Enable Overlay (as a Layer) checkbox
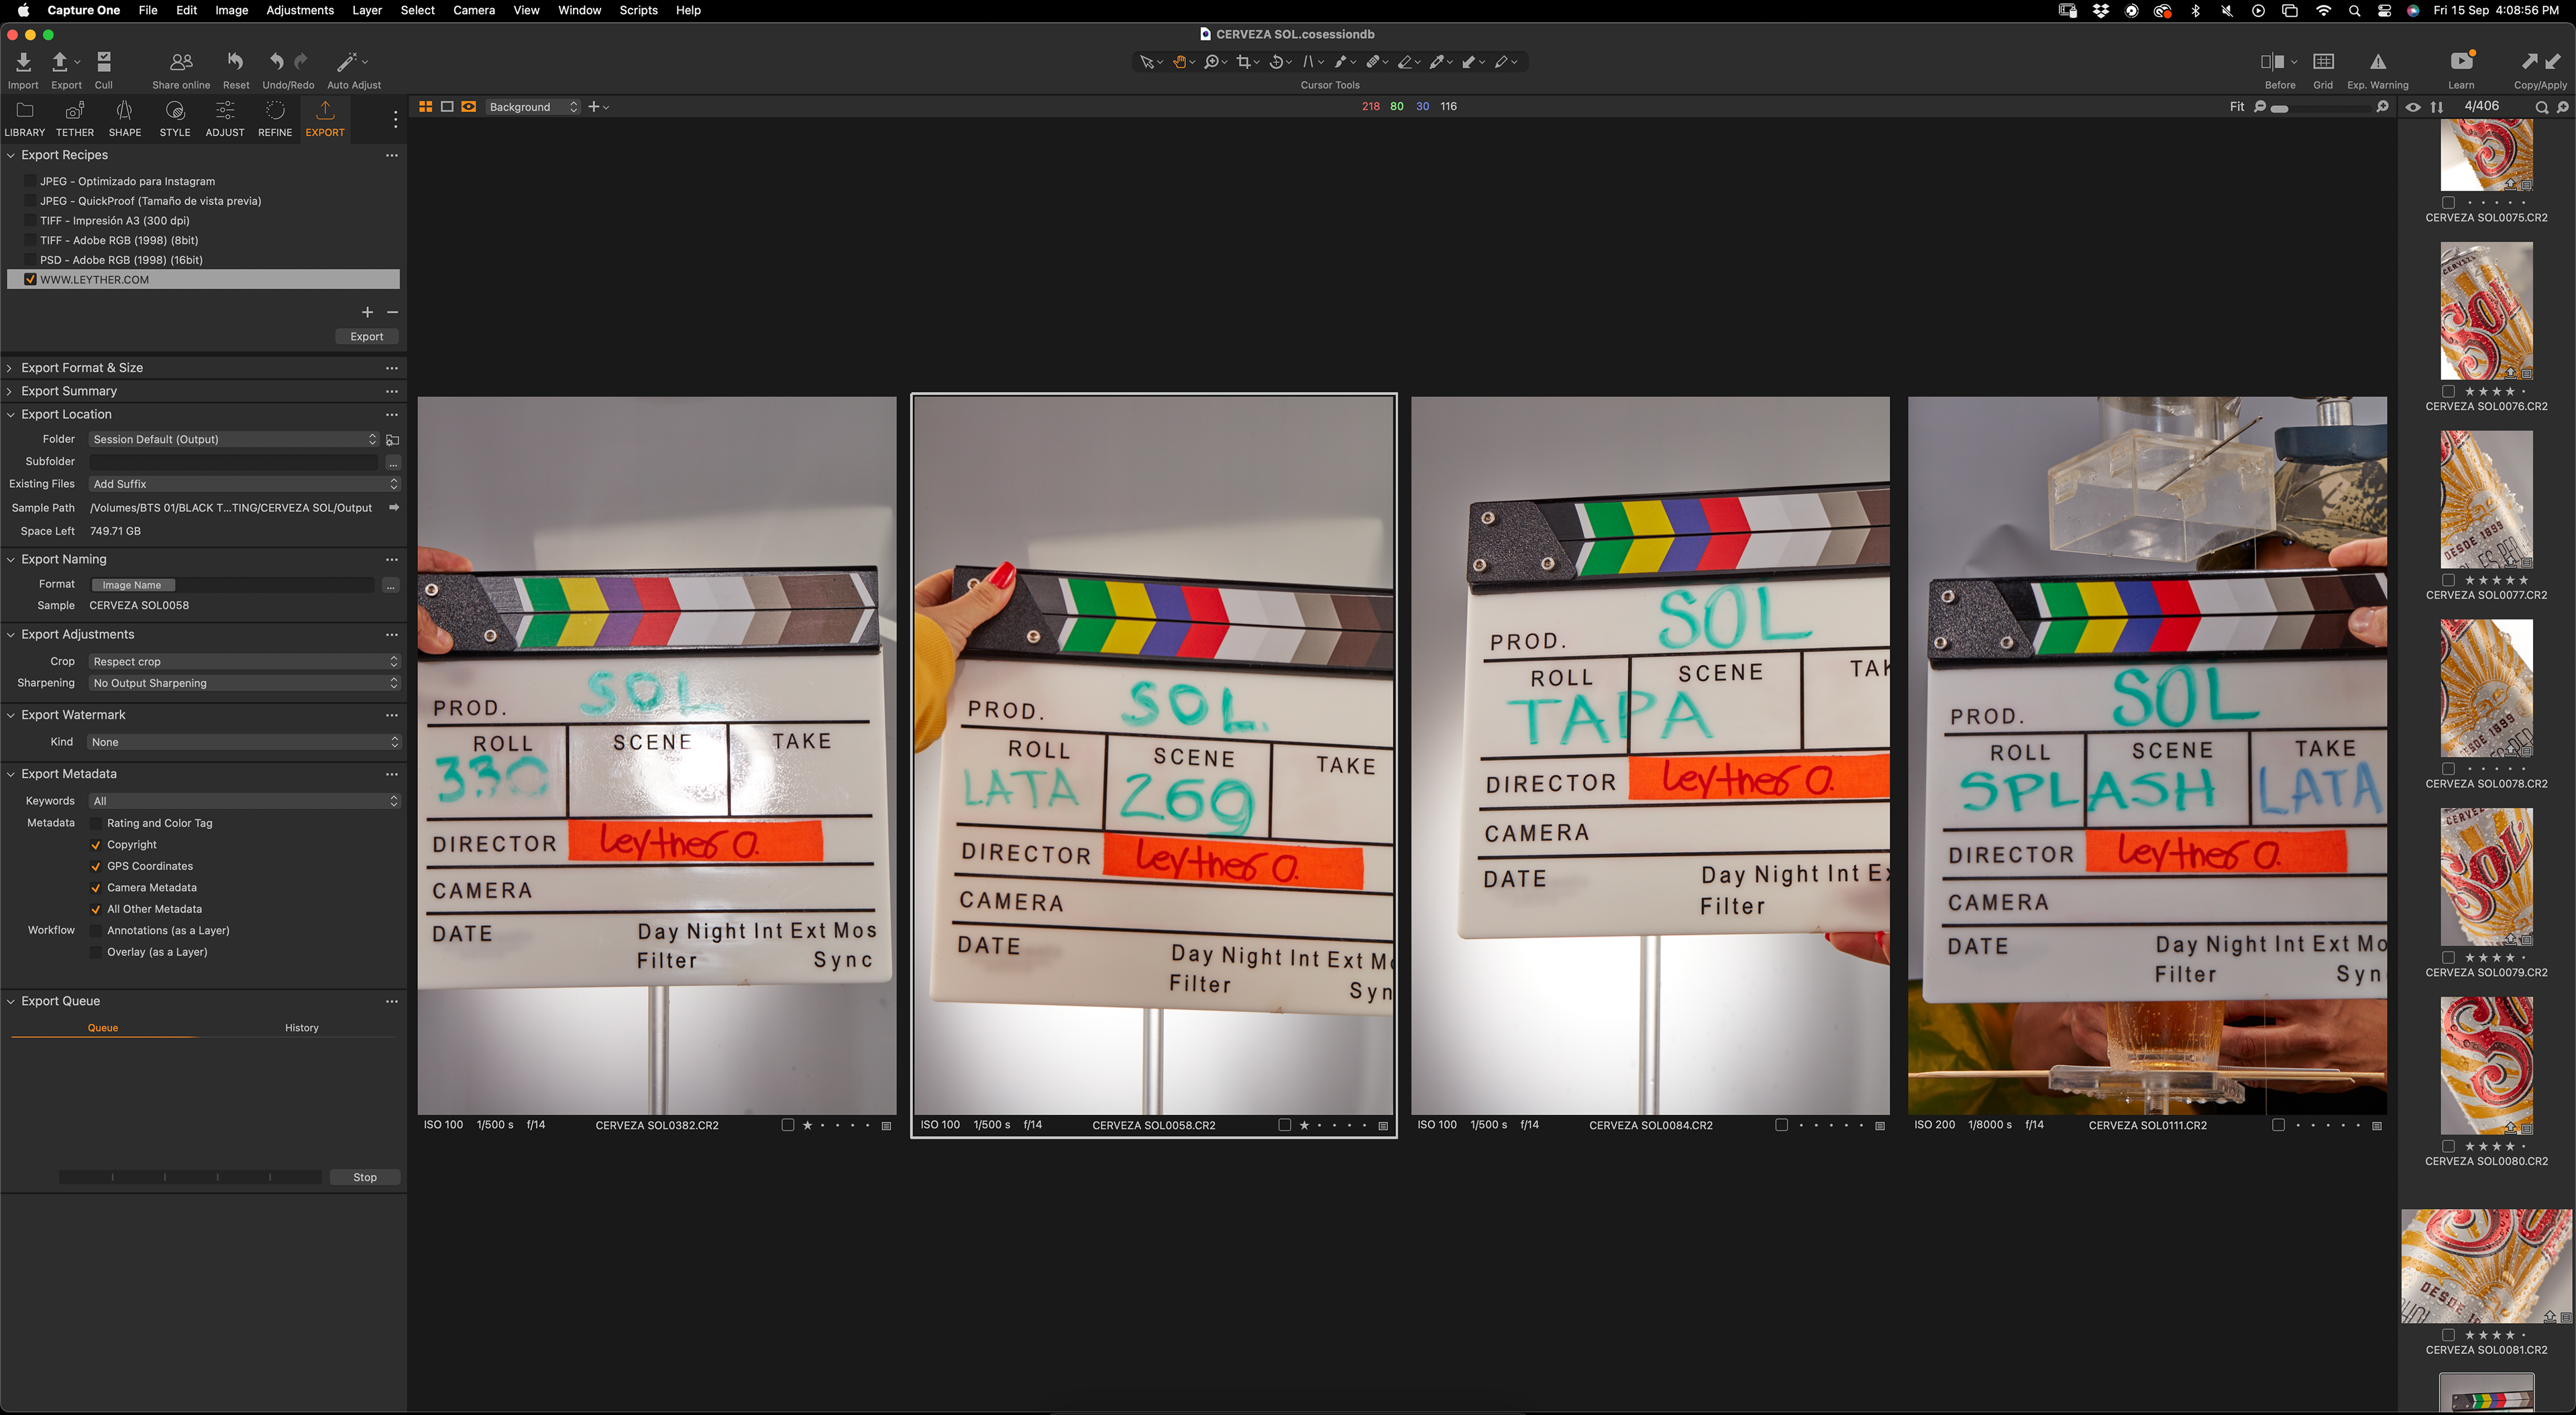2576x1415 pixels. point(96,952)
